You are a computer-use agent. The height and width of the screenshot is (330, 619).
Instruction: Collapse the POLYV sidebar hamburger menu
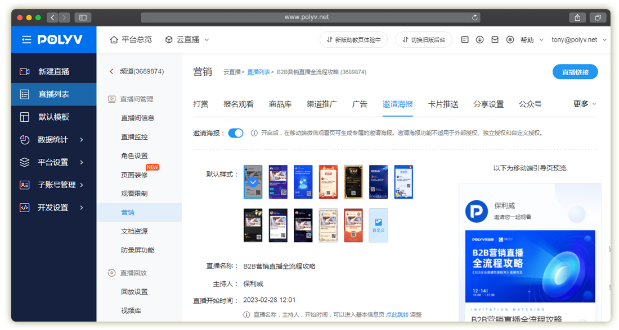click(x=26, y=40)
